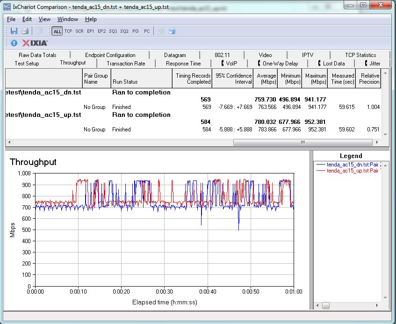The height and width of the screenshot is (324, 396).
Task: Toggle the EP2 filter button
Action: point(102,31)
